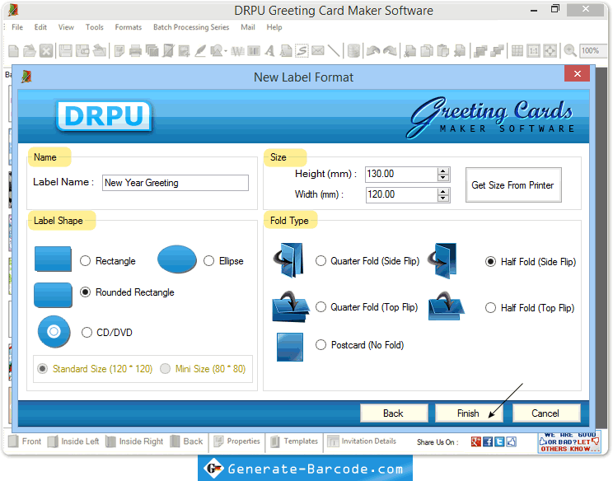
Task: Click the Database toolbar icon
Action: [x=353, y=51]
